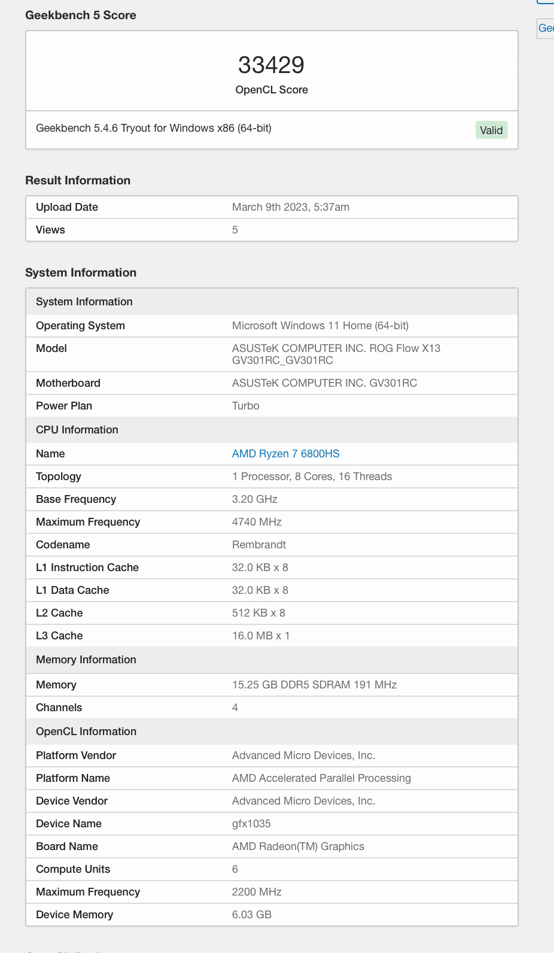Click the Model row label
554x953 pixels.
coord(51,348)
